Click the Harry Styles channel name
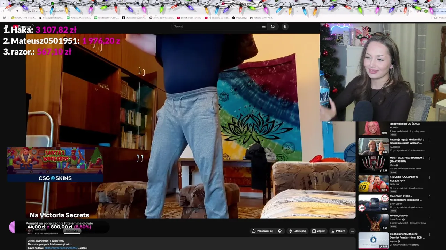Viewport: 446px width, 250px height. click(x=396, y=219)
